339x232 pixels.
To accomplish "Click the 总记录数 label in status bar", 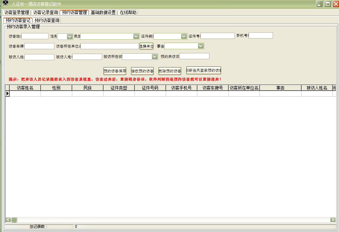I will coord(38,226).
